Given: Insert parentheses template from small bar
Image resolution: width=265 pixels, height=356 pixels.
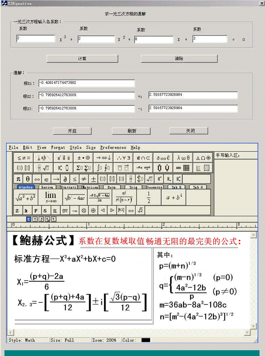Looking at the screenshot, I should click(103, 179).
